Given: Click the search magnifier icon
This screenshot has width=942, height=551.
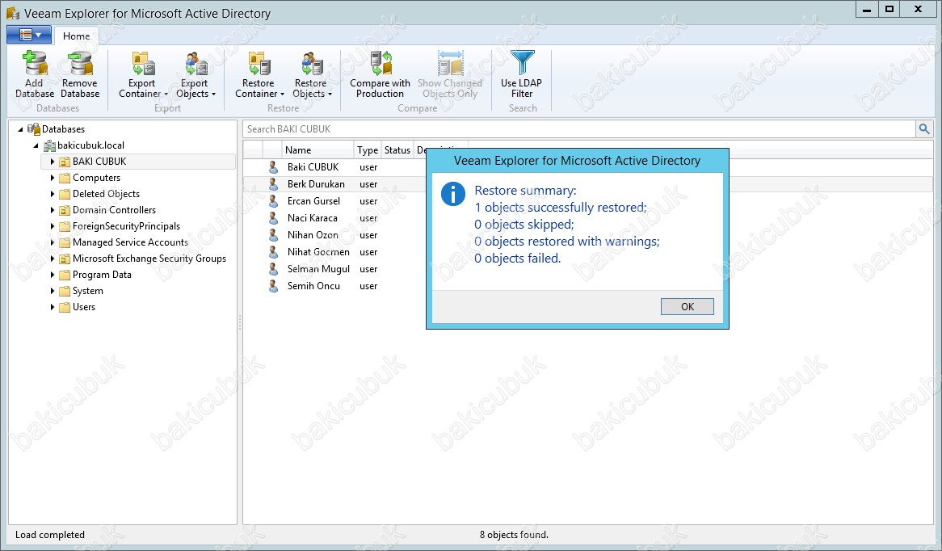Looking at the screenshot, I should tap(924, 128).
